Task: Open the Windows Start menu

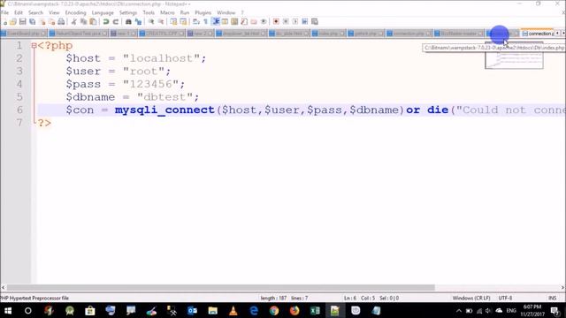Action: pyautogui.click(x=8, y=310)
